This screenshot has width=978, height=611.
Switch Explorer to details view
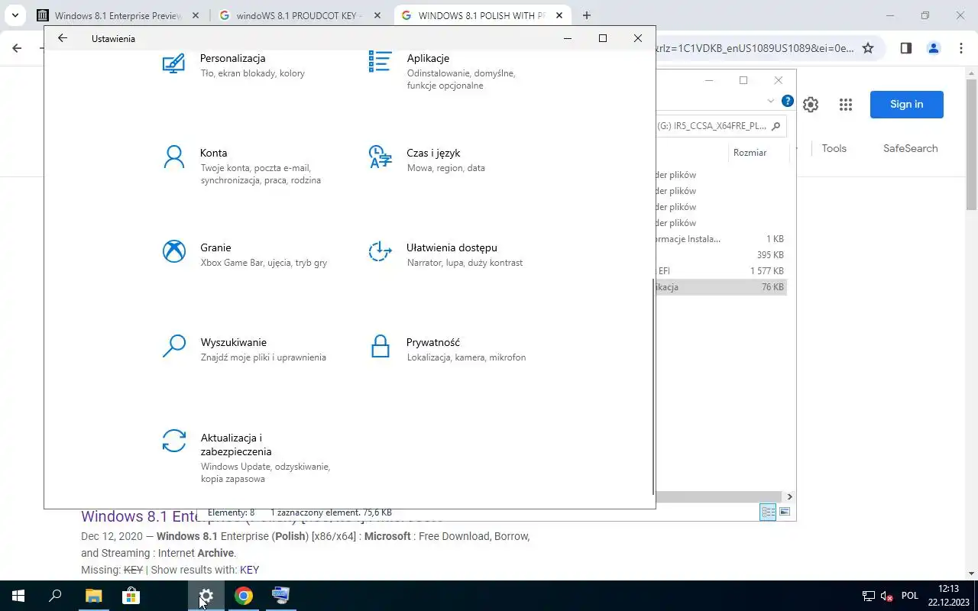point(768,512)
